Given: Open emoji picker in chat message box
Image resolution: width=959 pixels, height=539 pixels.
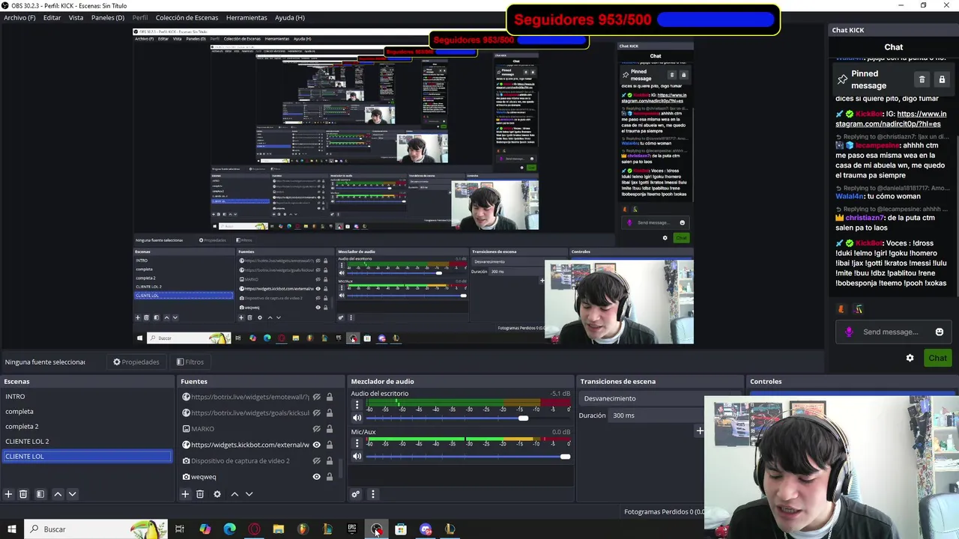Looking at the screenshot, I should tap(940, 332).
